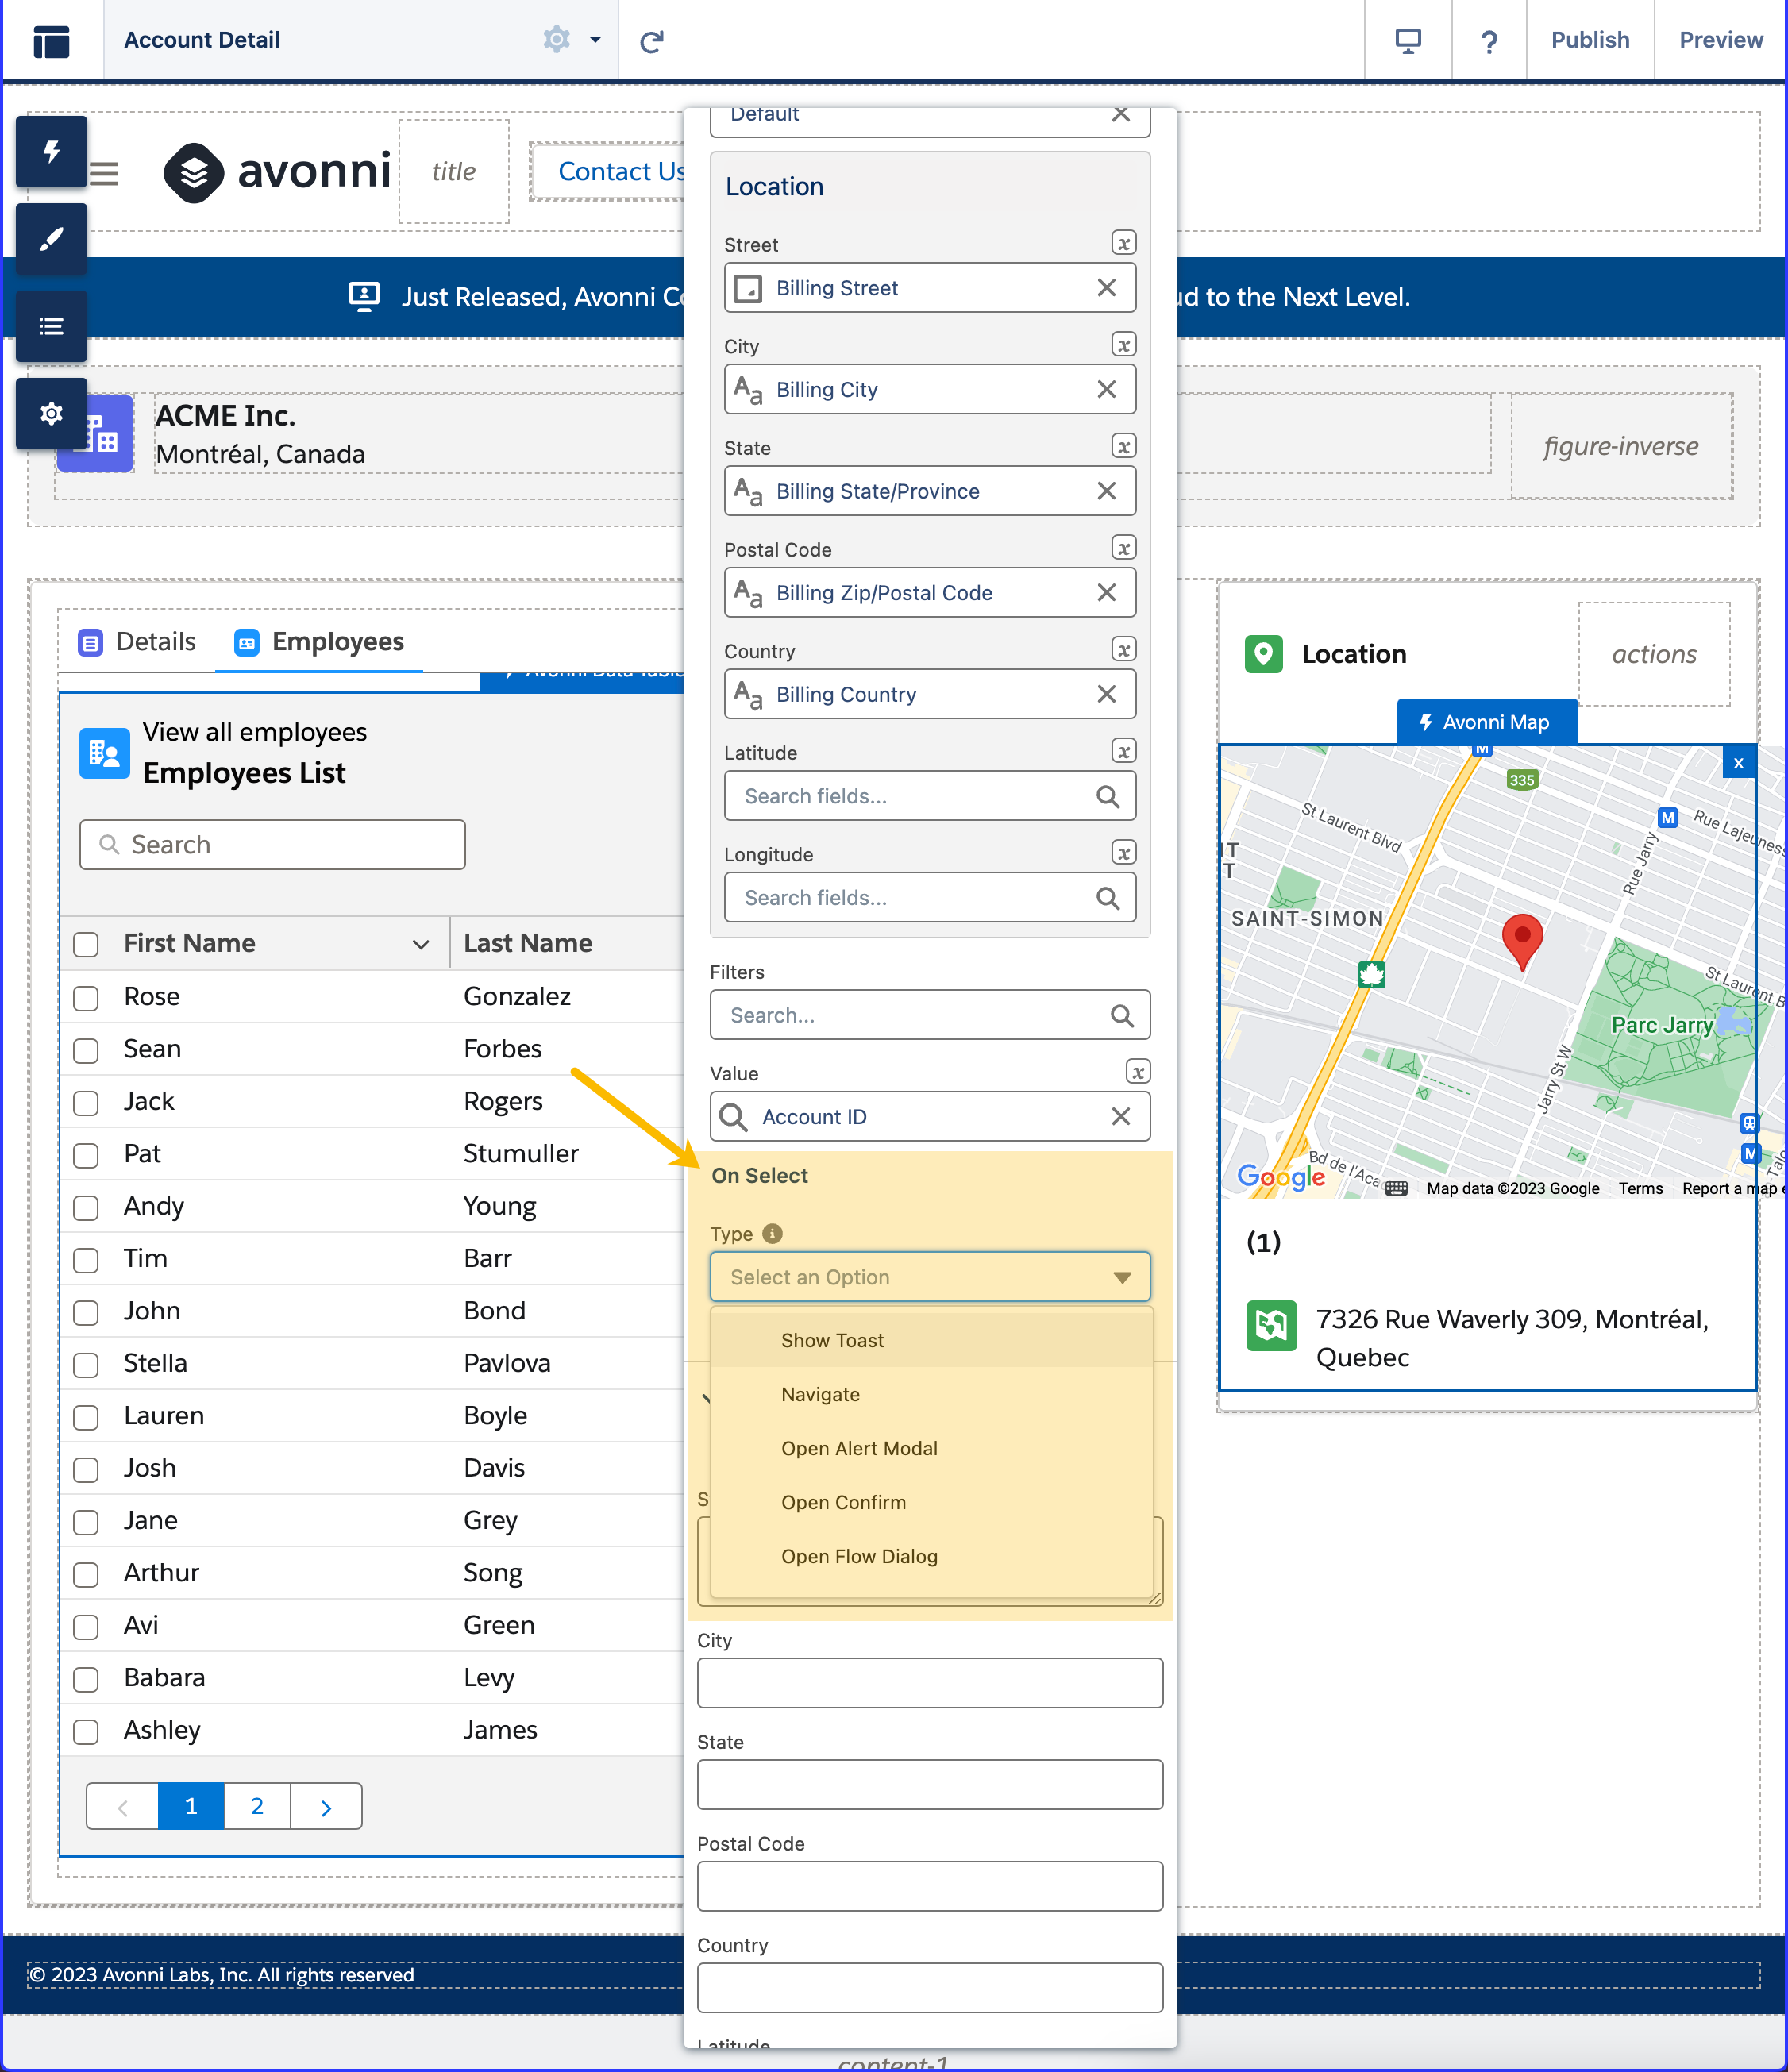Open the Theme paintbrush panel

[51, 239]
